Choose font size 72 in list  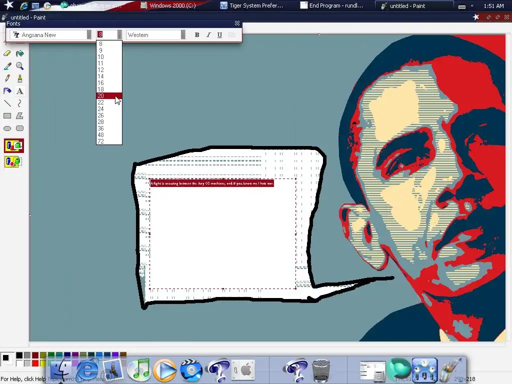point(109,141)
